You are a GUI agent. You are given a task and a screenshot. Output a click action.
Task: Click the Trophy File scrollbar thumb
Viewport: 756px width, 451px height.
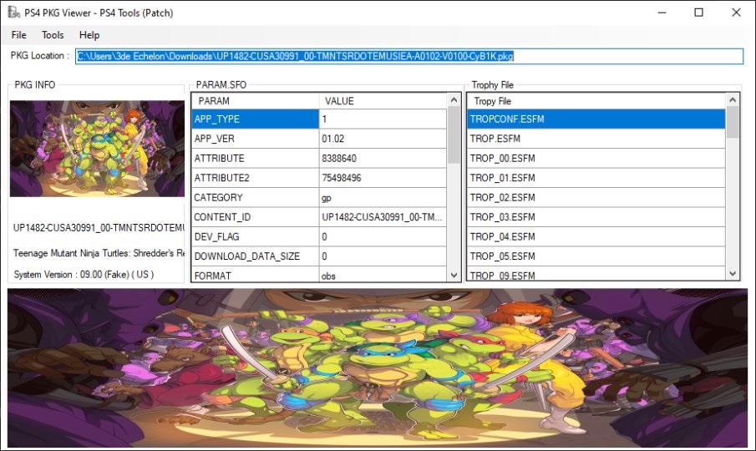733,123
